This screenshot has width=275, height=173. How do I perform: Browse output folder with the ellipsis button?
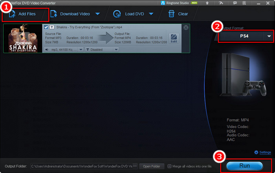(135, 166)
